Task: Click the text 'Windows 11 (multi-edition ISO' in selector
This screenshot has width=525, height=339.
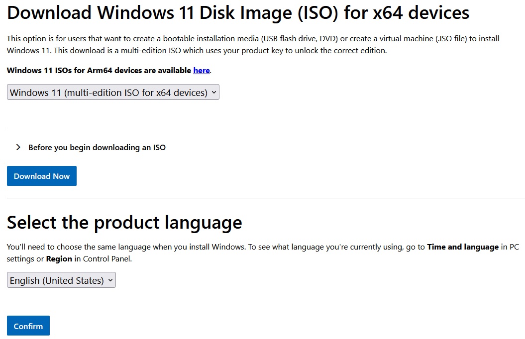Action: [x=75, y=92]
